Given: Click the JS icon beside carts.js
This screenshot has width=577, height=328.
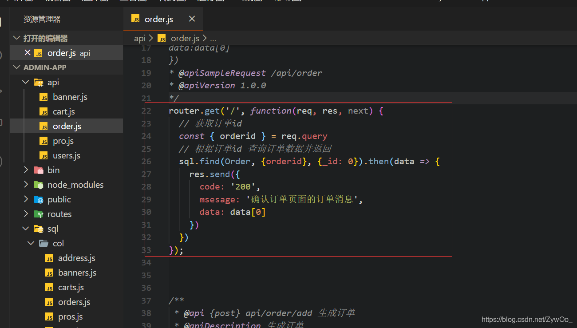Looking at the screenshot, I should [49, 288].
